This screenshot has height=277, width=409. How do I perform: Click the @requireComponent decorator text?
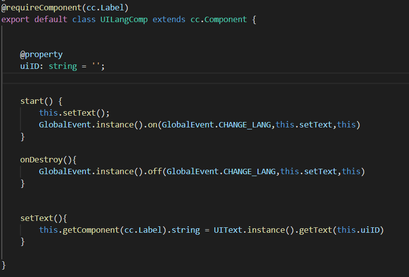41,8
